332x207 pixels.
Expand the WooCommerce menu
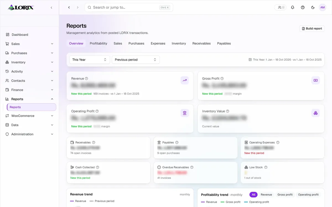[x=30, y=116]
